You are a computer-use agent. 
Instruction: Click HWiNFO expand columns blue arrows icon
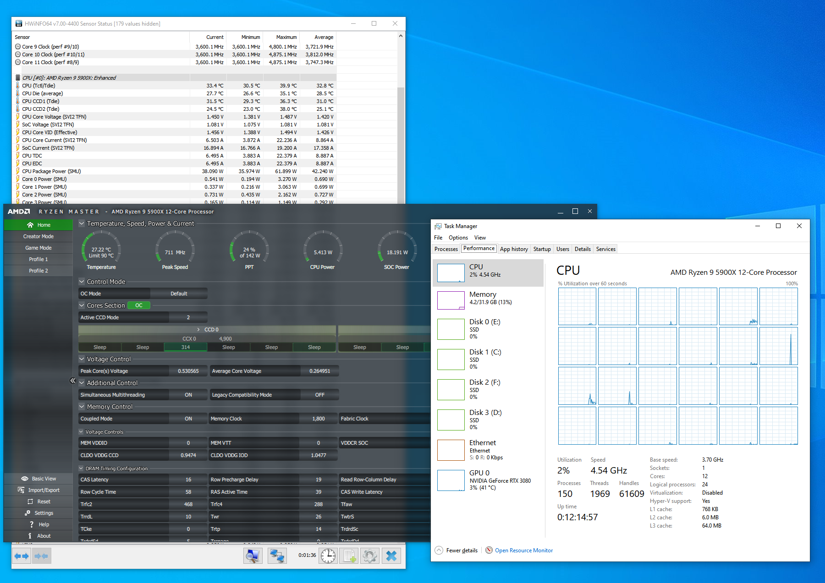[x=22, y=556]
